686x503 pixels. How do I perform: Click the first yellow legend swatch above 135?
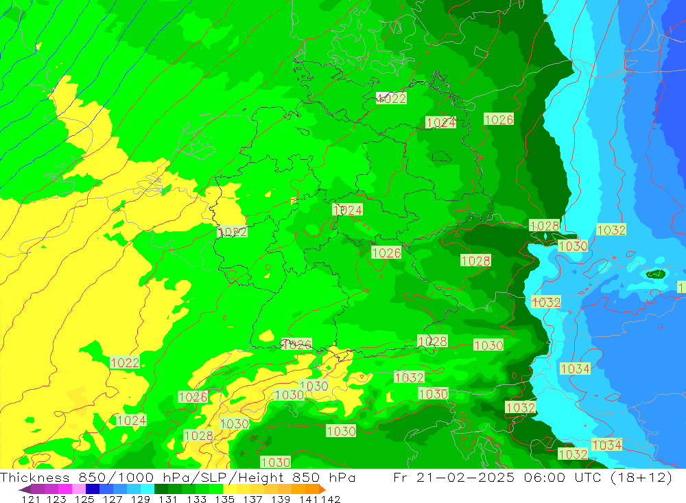point(230,489)
